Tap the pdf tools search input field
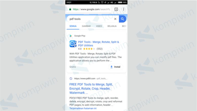The image size is (197, 111). coord(91,19)
